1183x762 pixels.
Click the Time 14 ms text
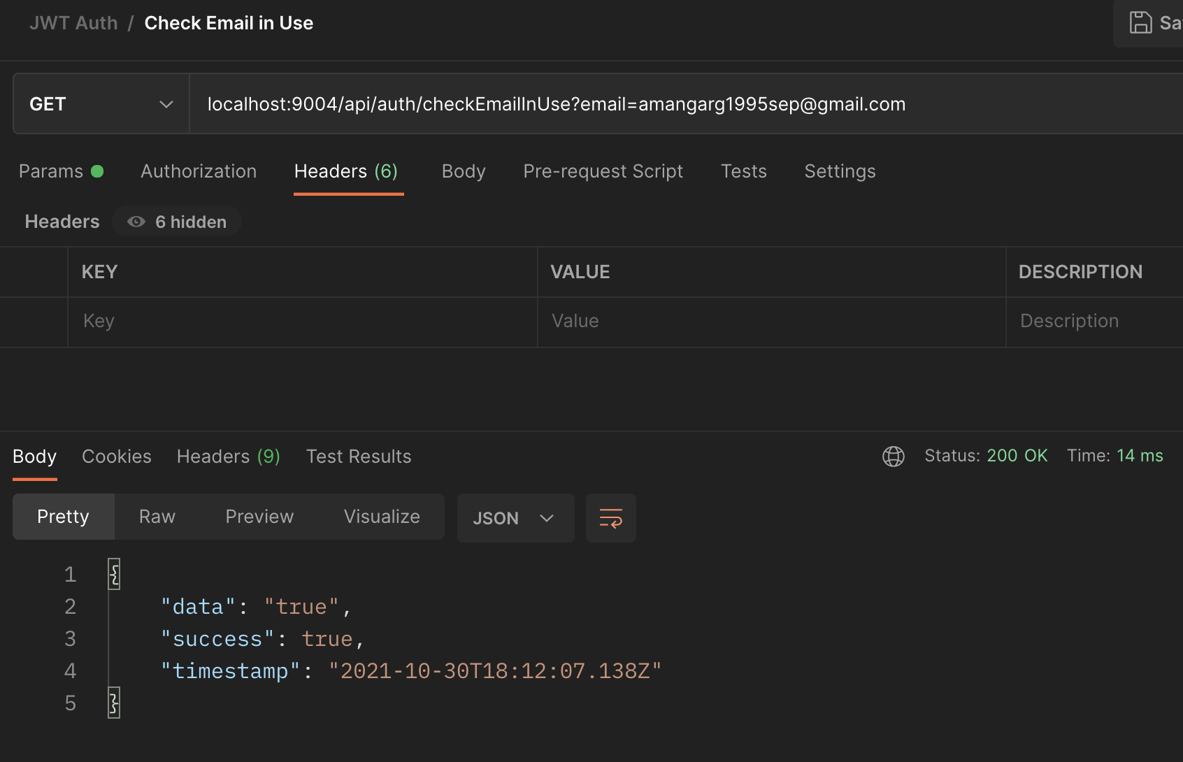coord(1115,456)
